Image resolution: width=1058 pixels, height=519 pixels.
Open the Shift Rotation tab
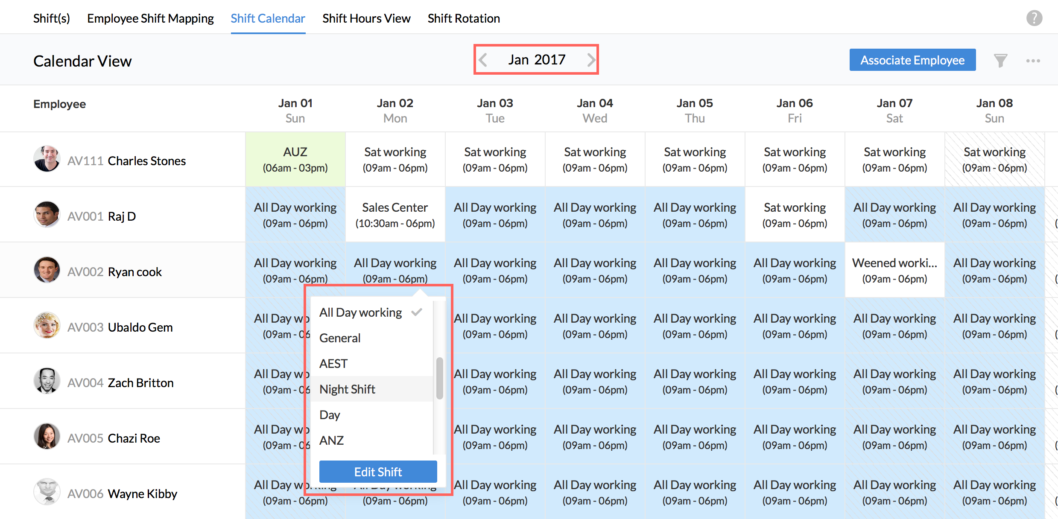464,18
